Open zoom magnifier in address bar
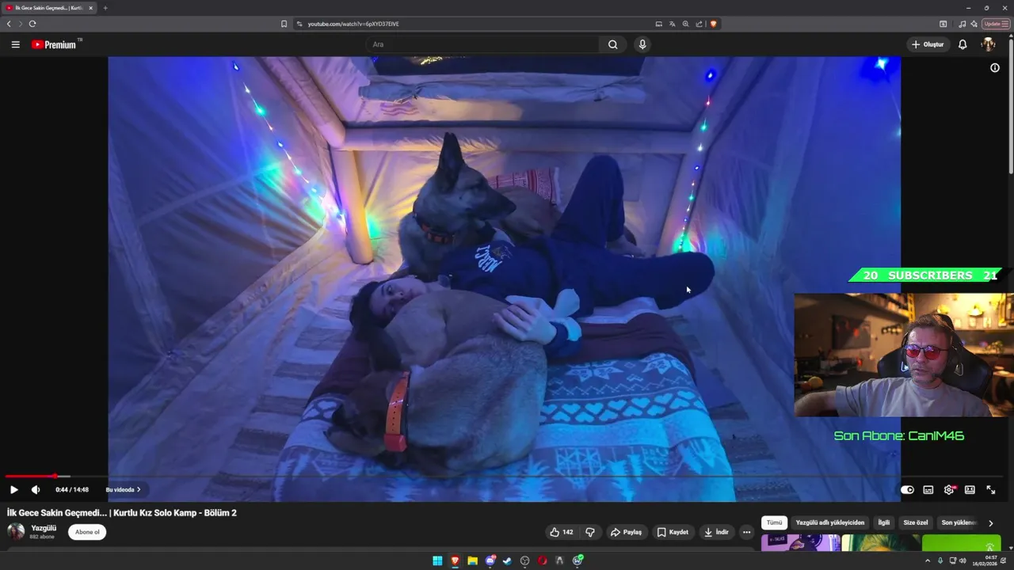 pyautogui.click(x=685, y=24)
